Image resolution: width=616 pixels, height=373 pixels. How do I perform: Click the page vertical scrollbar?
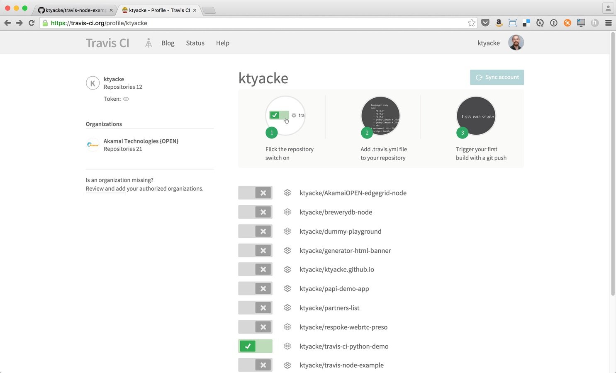[x=613, y=164]
